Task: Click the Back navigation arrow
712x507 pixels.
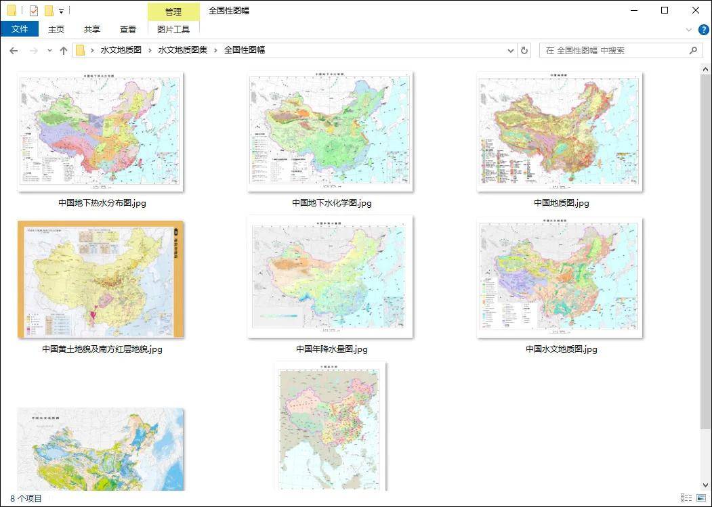Action: (x=14, y=50)
